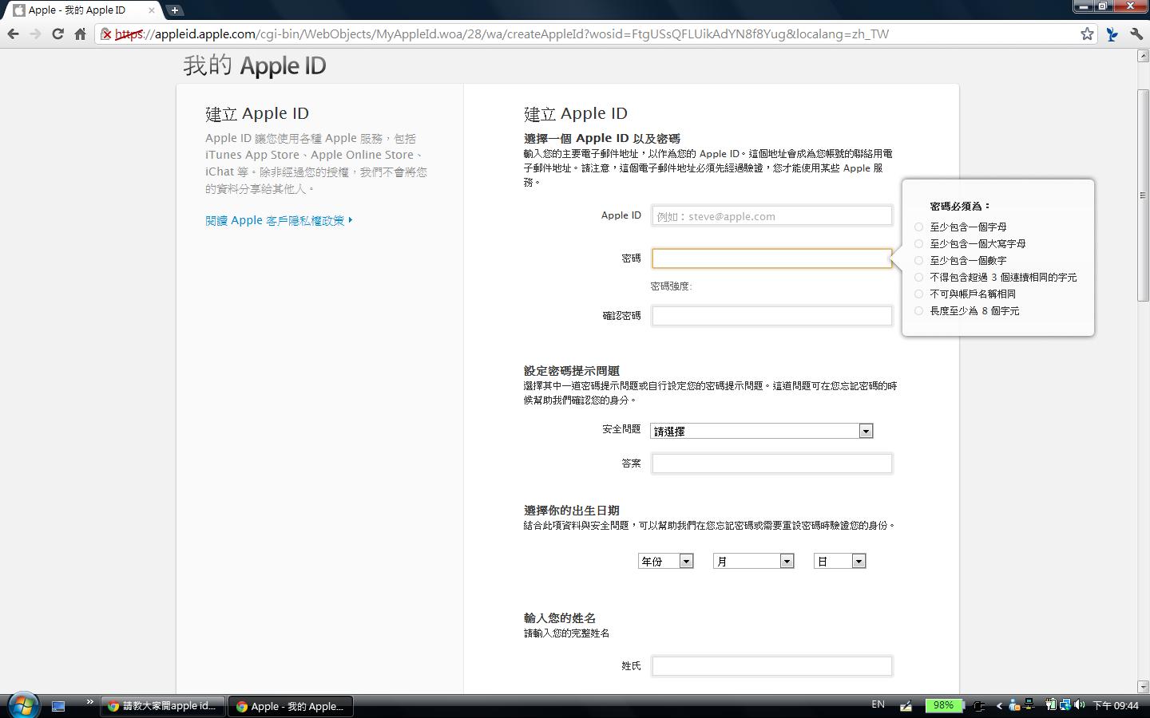Open the 月 month dropdown

[x=753, y=561]
